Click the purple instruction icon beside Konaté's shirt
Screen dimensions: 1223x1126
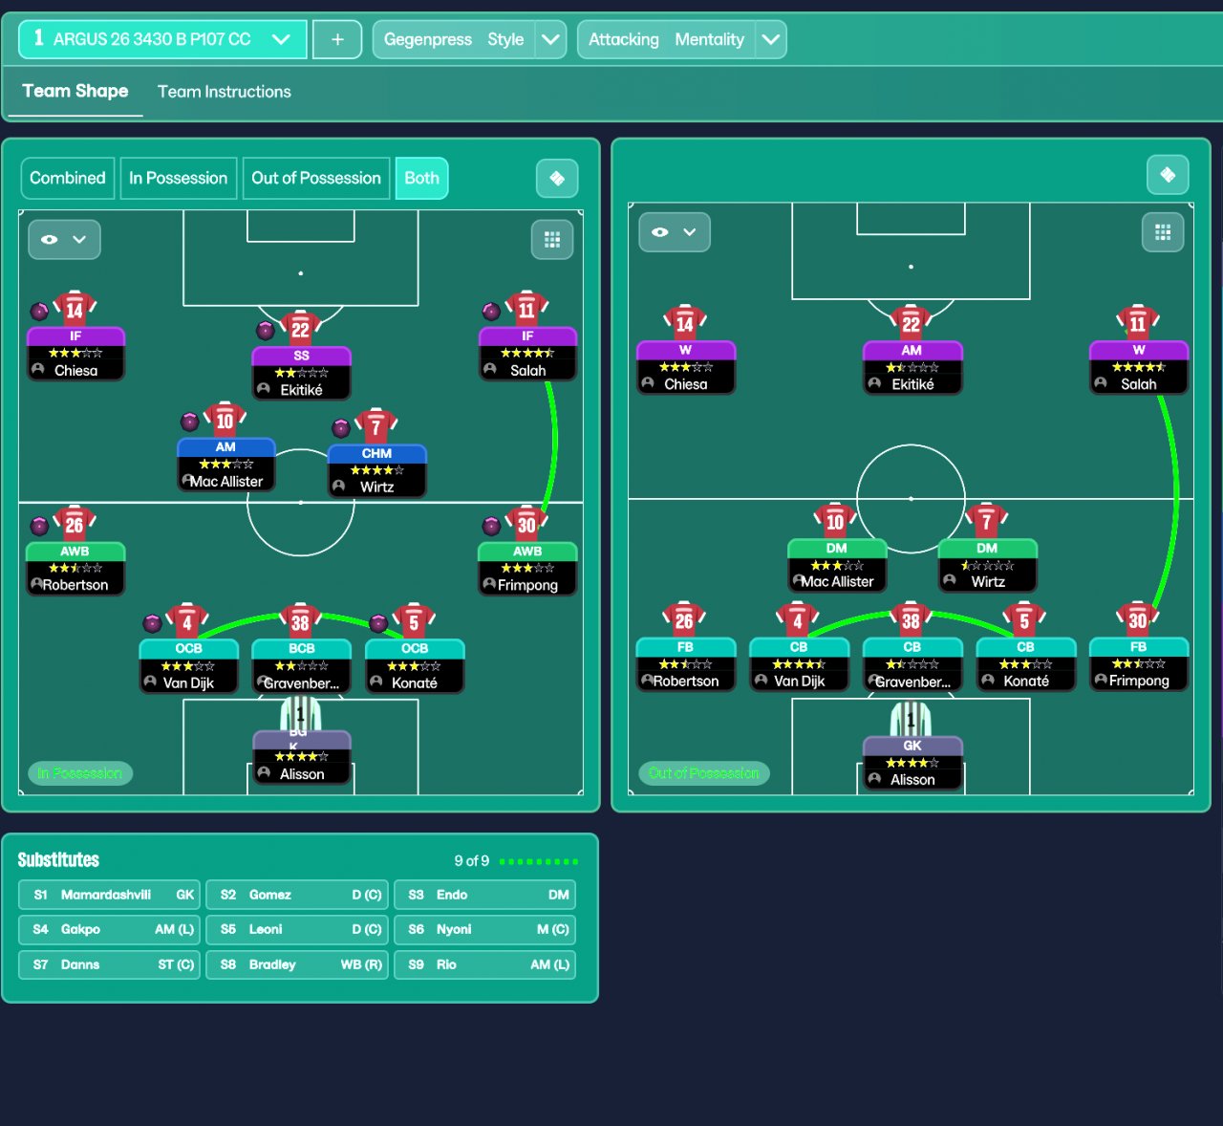coord(378,624)
